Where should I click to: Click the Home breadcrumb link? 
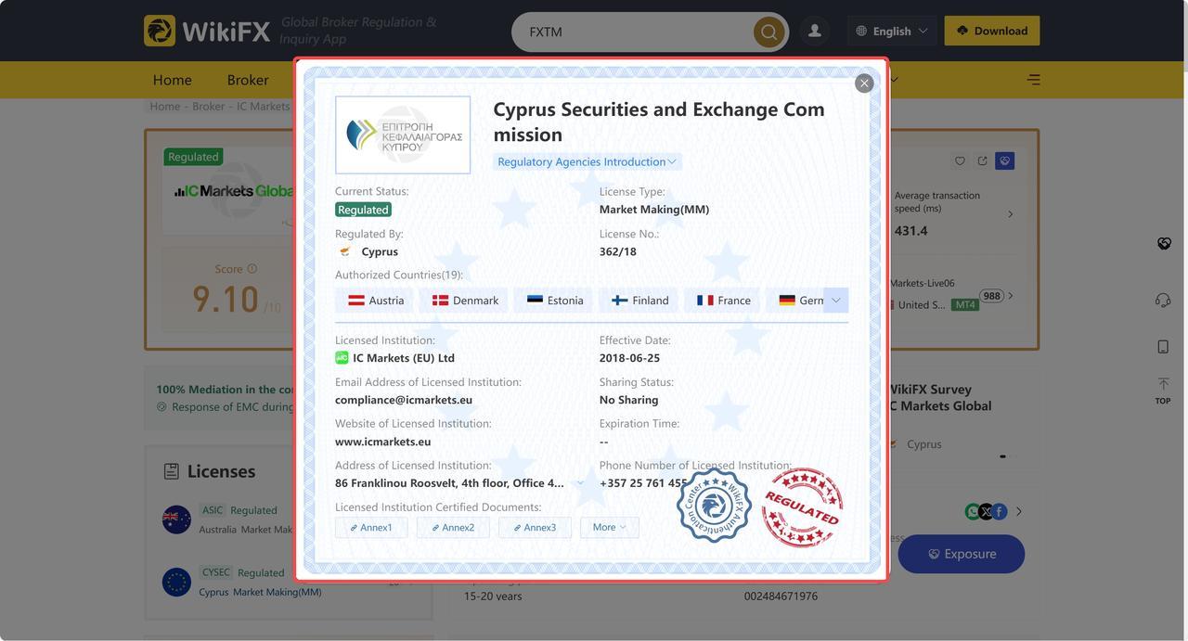tap(165, 107)
